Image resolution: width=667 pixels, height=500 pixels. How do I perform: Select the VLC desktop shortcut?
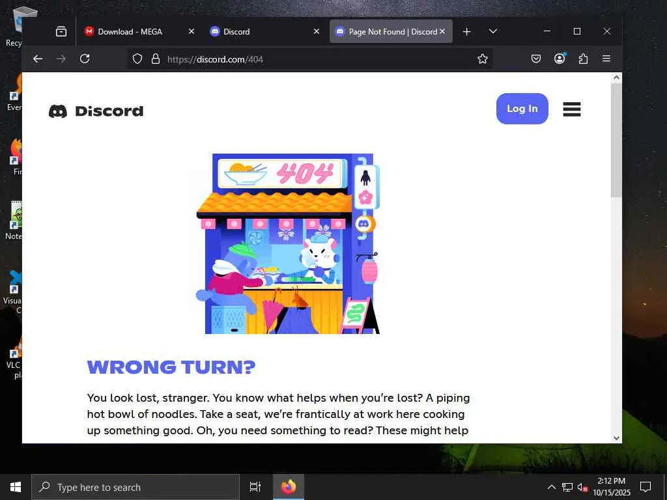tap(14, 358)
